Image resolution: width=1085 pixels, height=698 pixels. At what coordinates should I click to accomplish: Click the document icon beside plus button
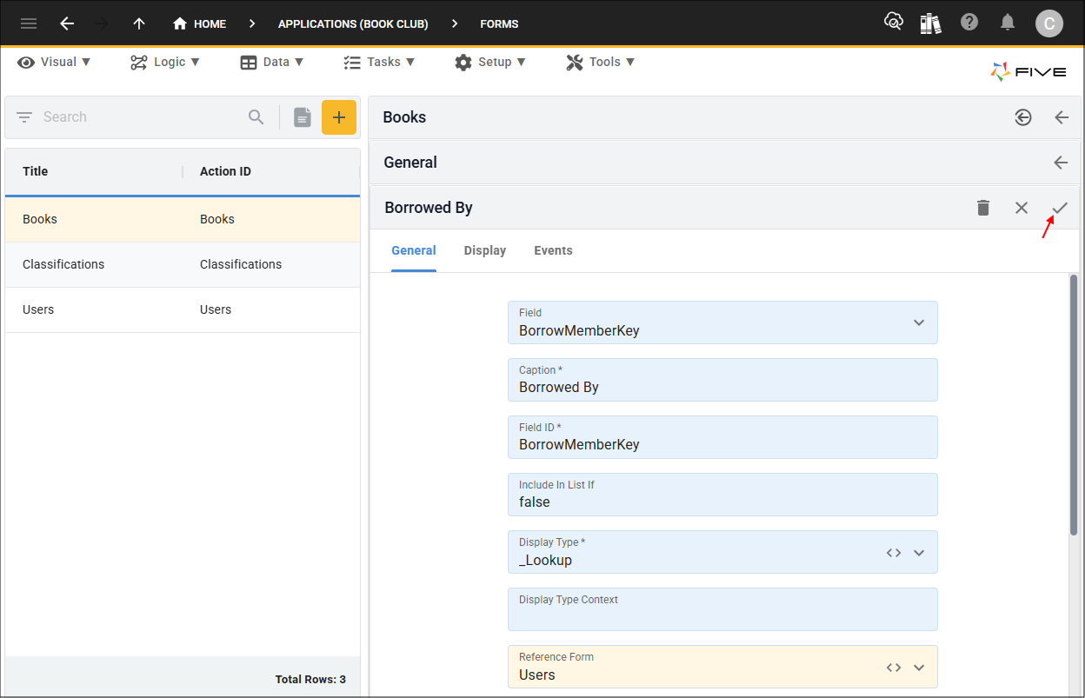(x=302, y=117)
